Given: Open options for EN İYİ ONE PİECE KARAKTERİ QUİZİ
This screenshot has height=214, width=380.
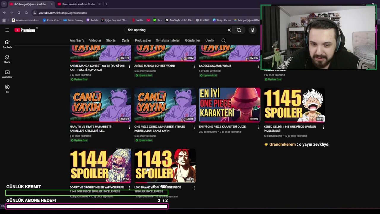Looking at the screenshot, I should pos(259,127).
